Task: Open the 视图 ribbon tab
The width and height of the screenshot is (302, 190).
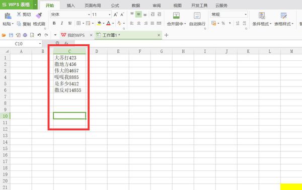Action: click(177, 6)
